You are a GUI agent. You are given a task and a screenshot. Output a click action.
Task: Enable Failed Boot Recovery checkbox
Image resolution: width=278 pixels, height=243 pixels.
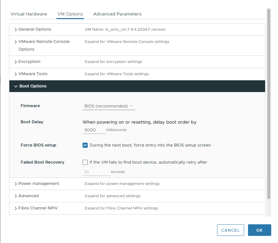(85, 162)
